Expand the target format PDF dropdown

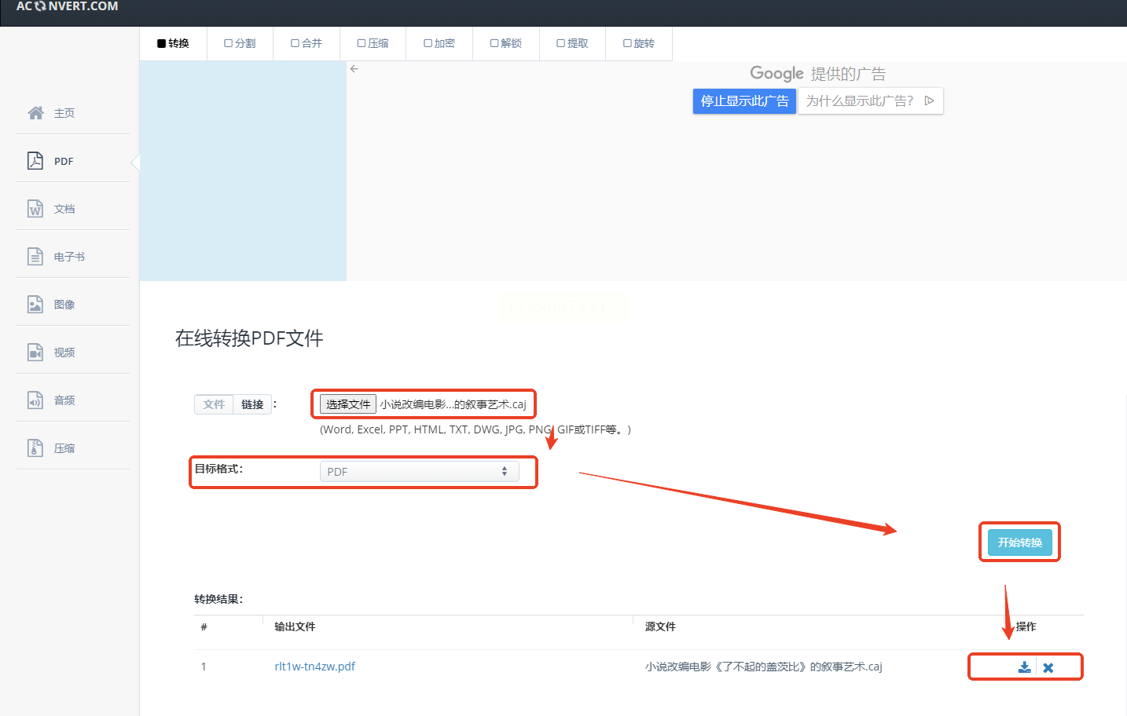(419, 472)
